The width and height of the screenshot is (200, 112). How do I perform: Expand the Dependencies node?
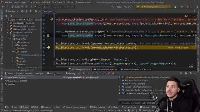(13, 42)
